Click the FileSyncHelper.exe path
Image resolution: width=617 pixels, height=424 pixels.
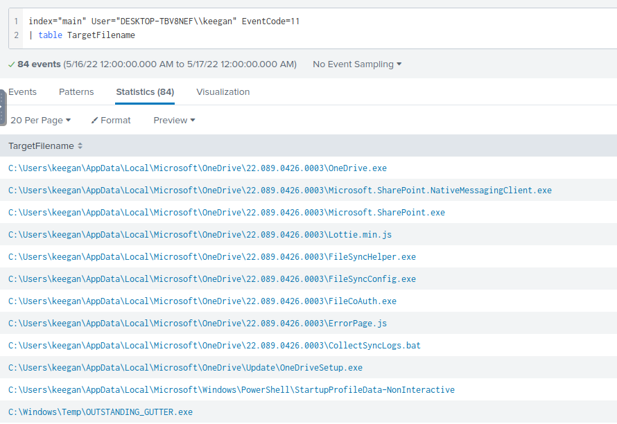(x=212, y=257)
